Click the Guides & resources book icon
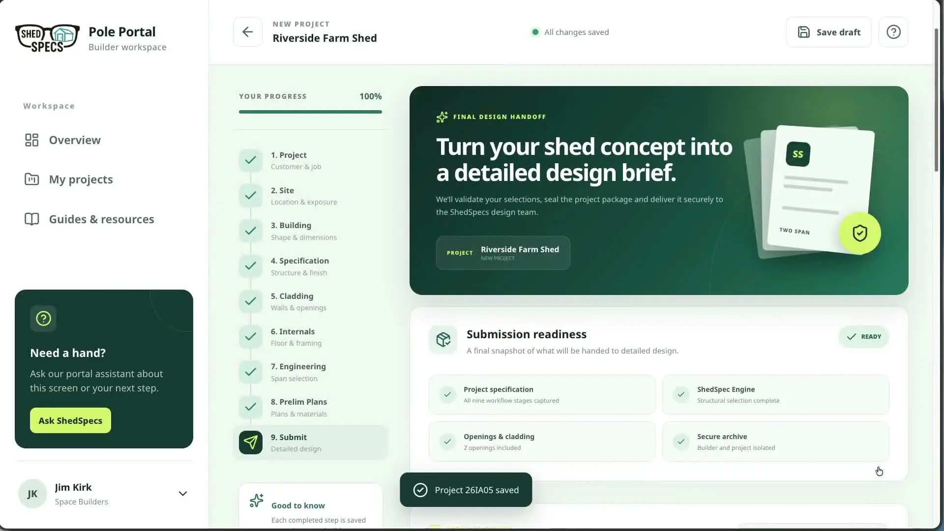The width and height of the screenshot is (944, 531). [x=31, y=219]
